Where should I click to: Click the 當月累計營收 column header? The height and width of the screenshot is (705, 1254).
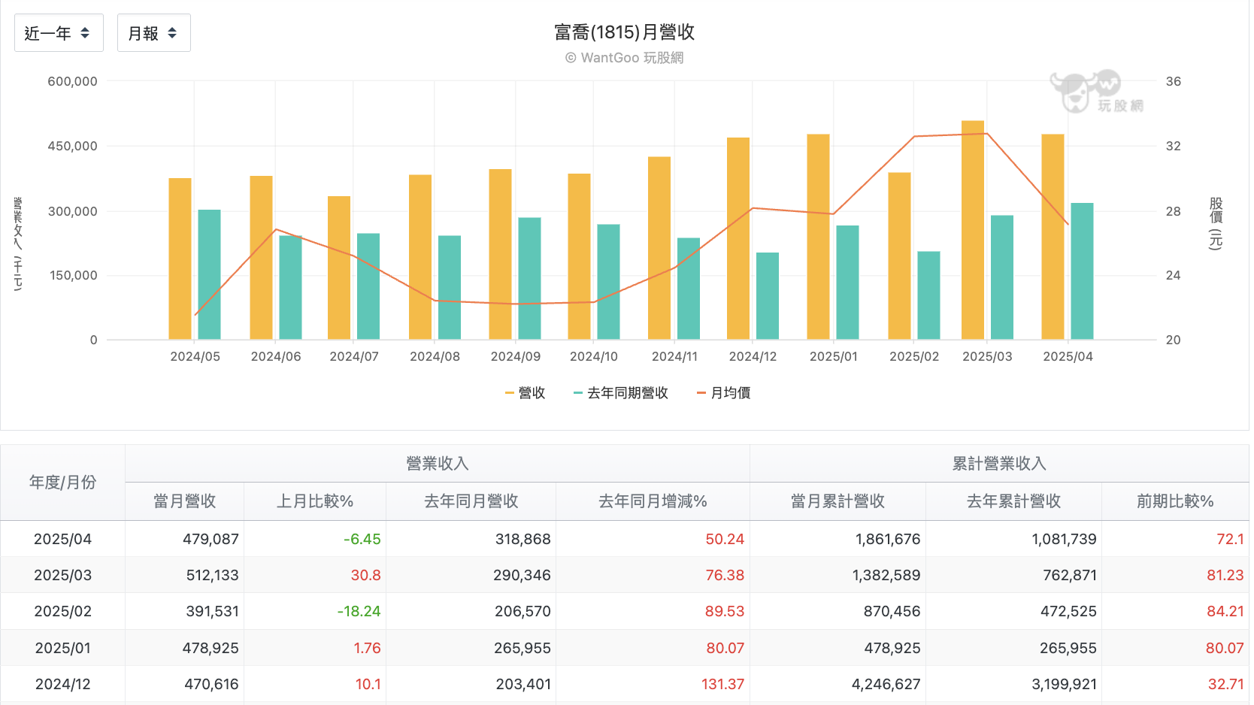[838, 501]
